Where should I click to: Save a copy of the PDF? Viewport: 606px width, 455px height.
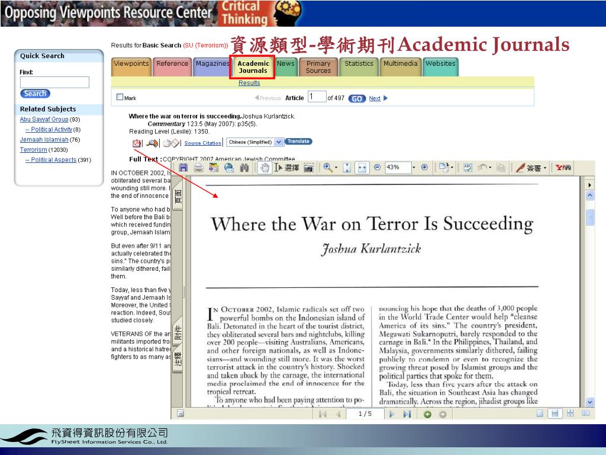(183, 168)
